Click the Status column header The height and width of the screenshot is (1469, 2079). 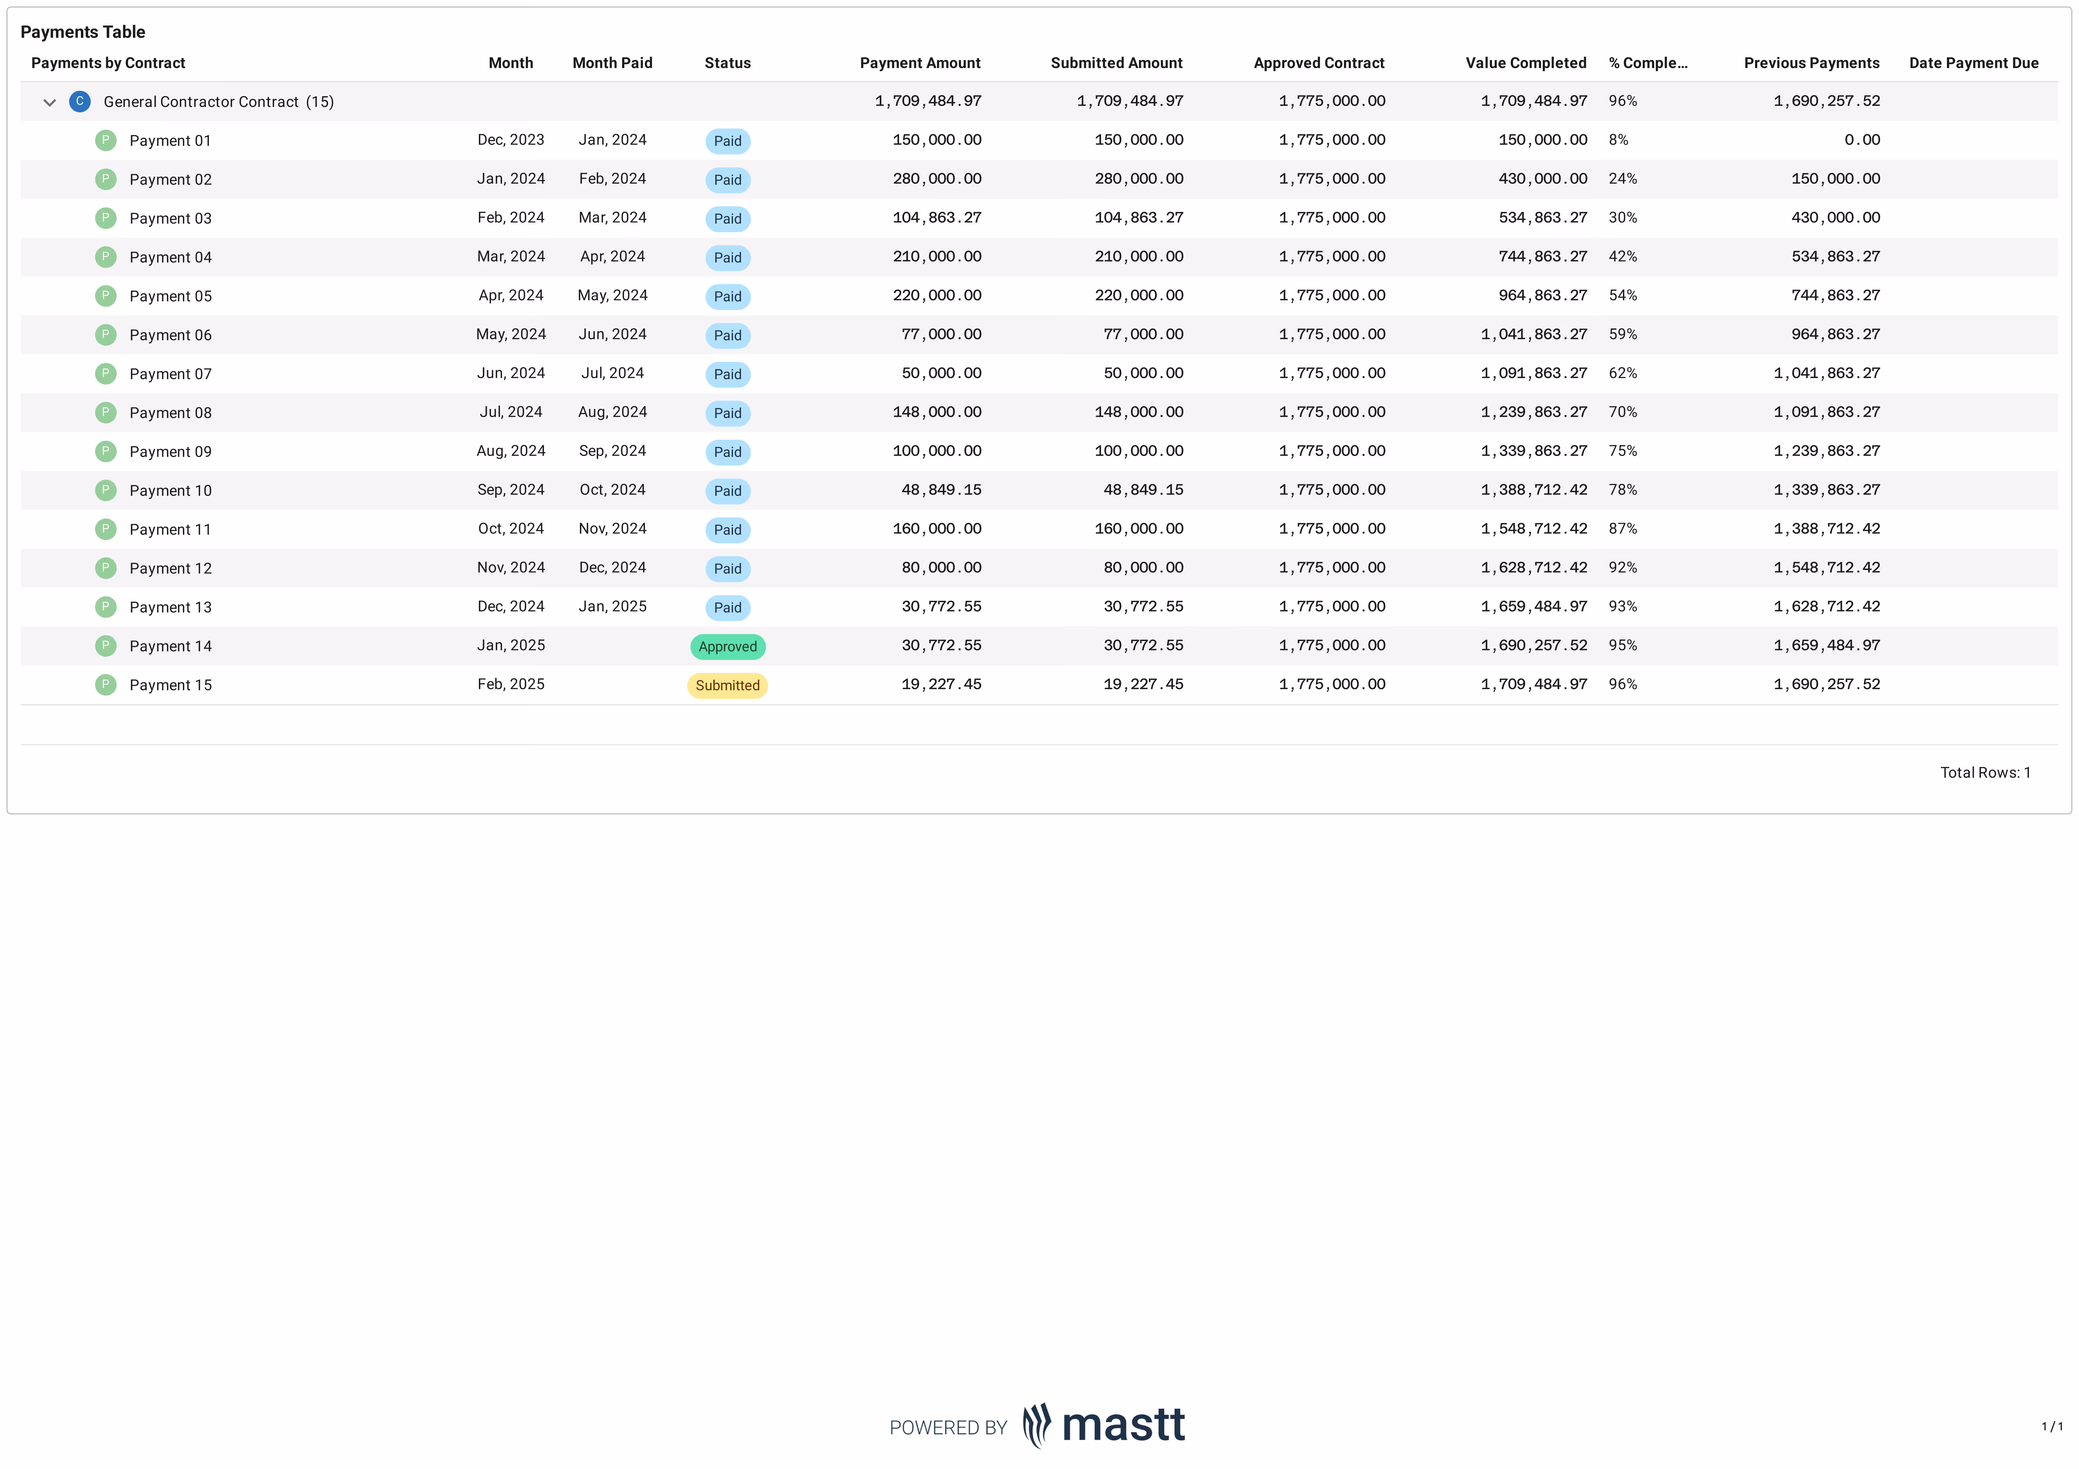pyautogui.click(x=727, y=63)
